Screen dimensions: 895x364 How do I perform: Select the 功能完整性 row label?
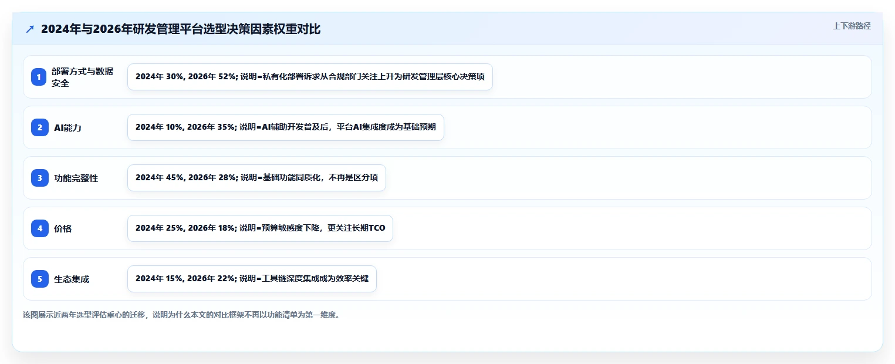(x=76, y=178)
